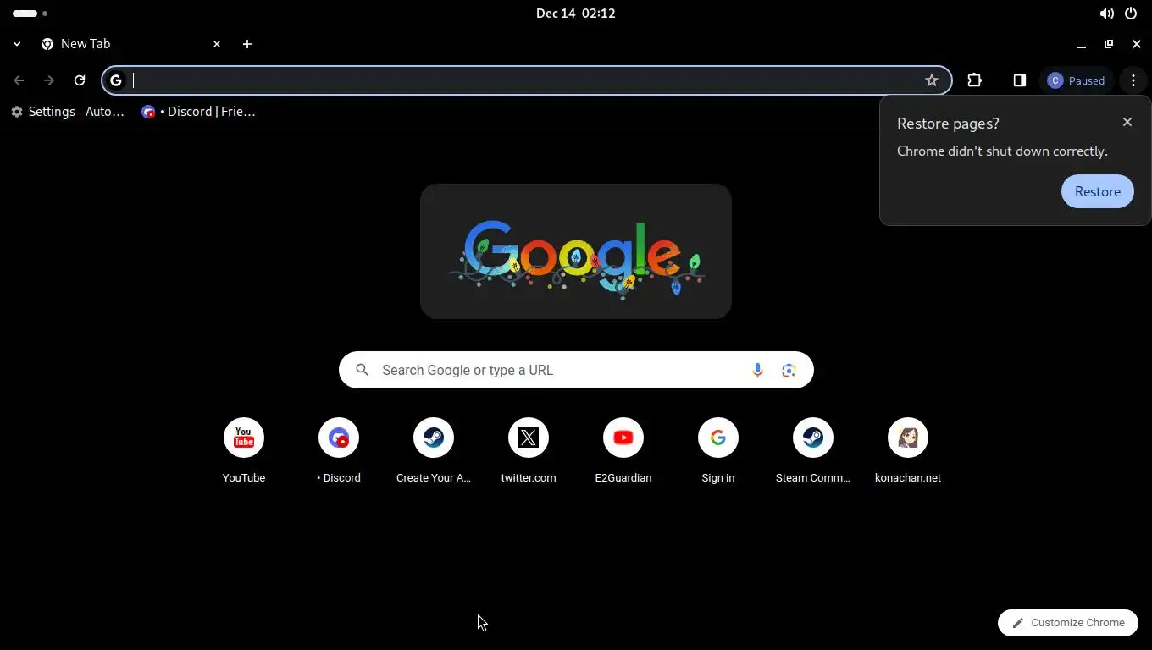Open the Activities overview pill
This screenshot has height=650, width=1152.
pos(30,14)
